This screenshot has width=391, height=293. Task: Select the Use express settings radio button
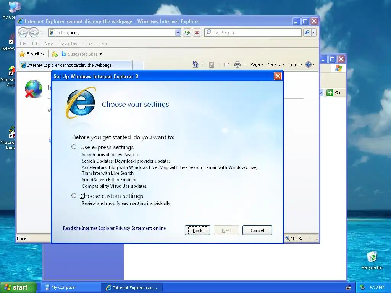tap(74, 147)
